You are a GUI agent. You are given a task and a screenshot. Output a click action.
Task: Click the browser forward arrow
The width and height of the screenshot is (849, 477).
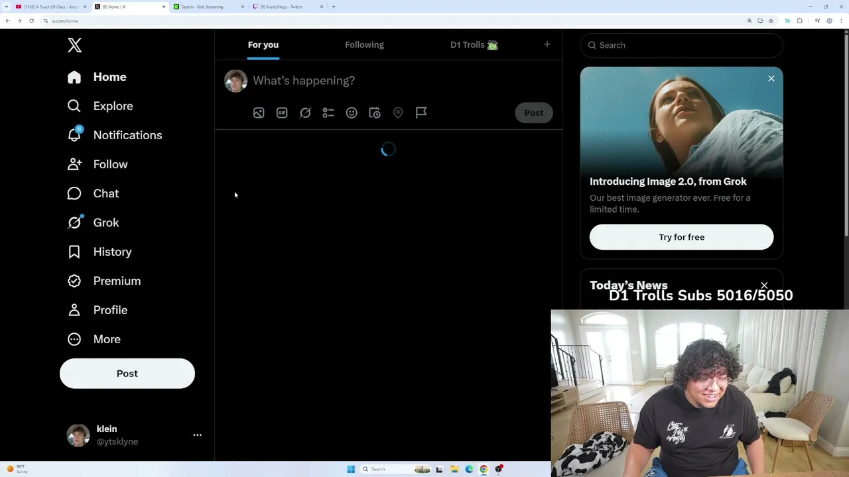pyautogui.click(x=19, y=21)
